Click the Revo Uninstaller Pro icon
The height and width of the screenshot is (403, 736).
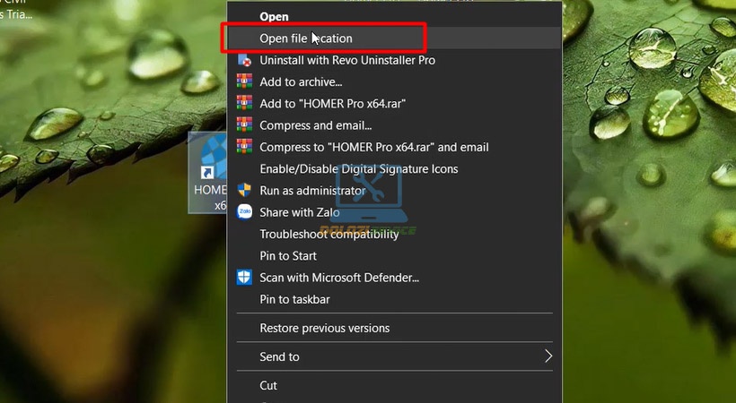click(244, 60)
